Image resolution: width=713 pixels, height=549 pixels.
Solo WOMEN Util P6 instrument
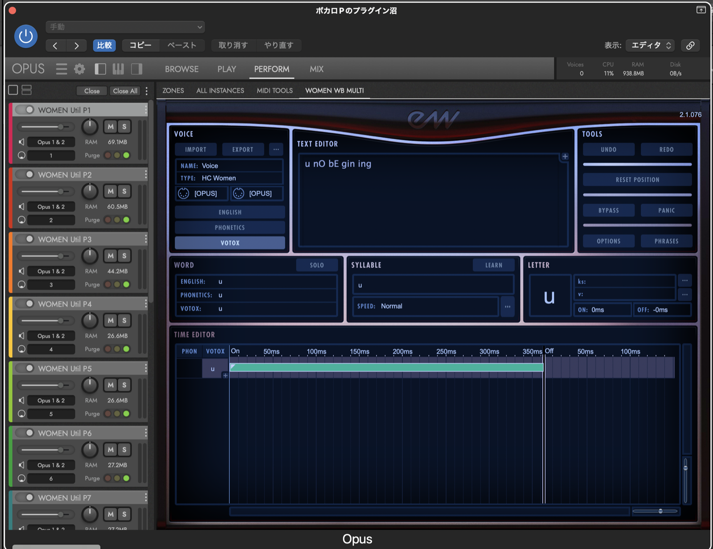[124, 450]
